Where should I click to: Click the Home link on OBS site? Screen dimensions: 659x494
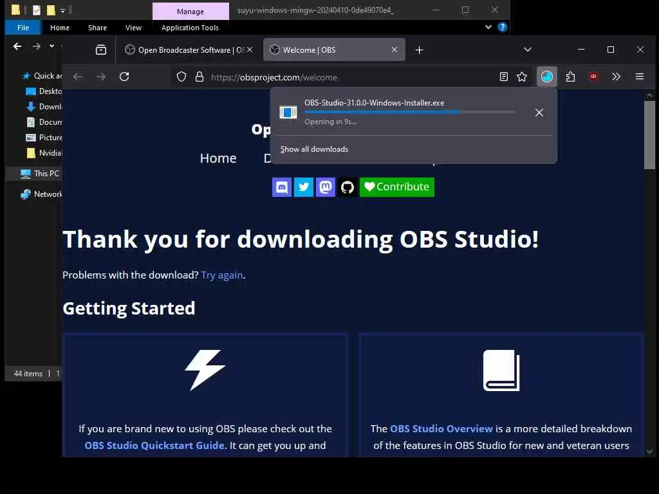[218, 158]
